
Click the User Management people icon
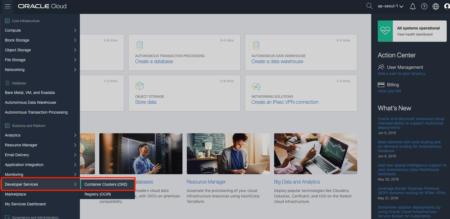tap(381, 67)
